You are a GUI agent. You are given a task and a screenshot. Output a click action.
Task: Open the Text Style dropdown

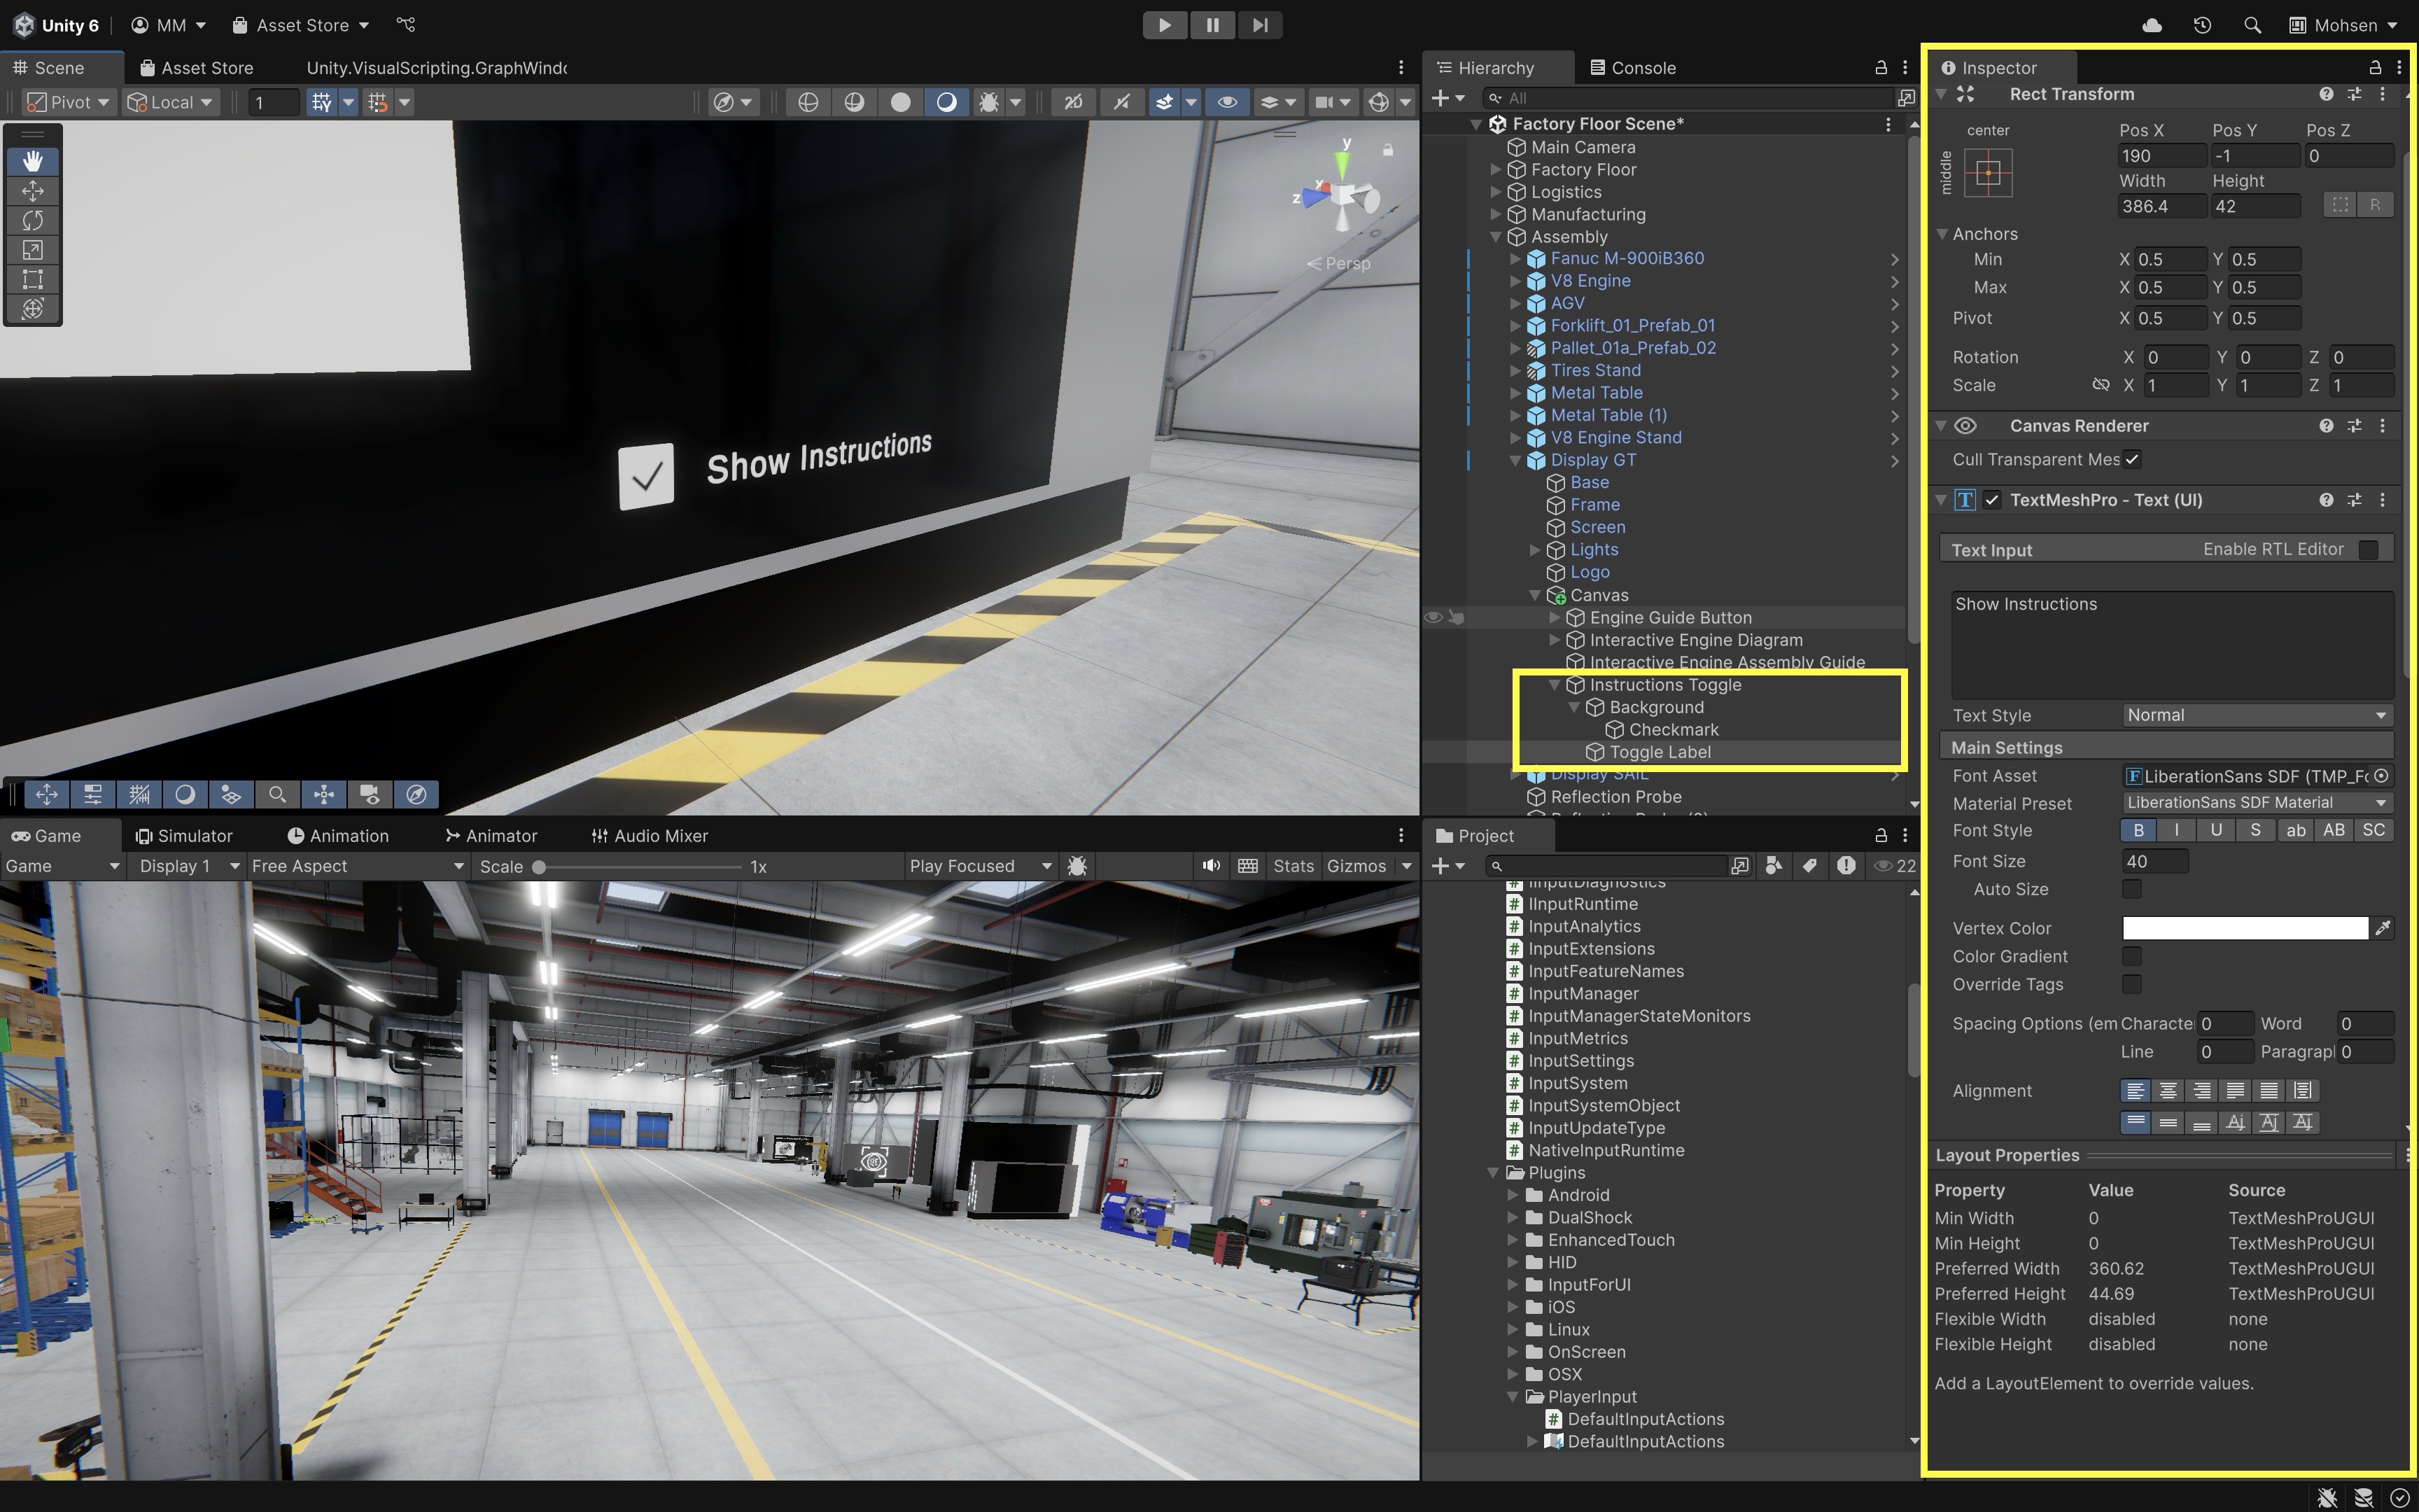coord(2256,715)
